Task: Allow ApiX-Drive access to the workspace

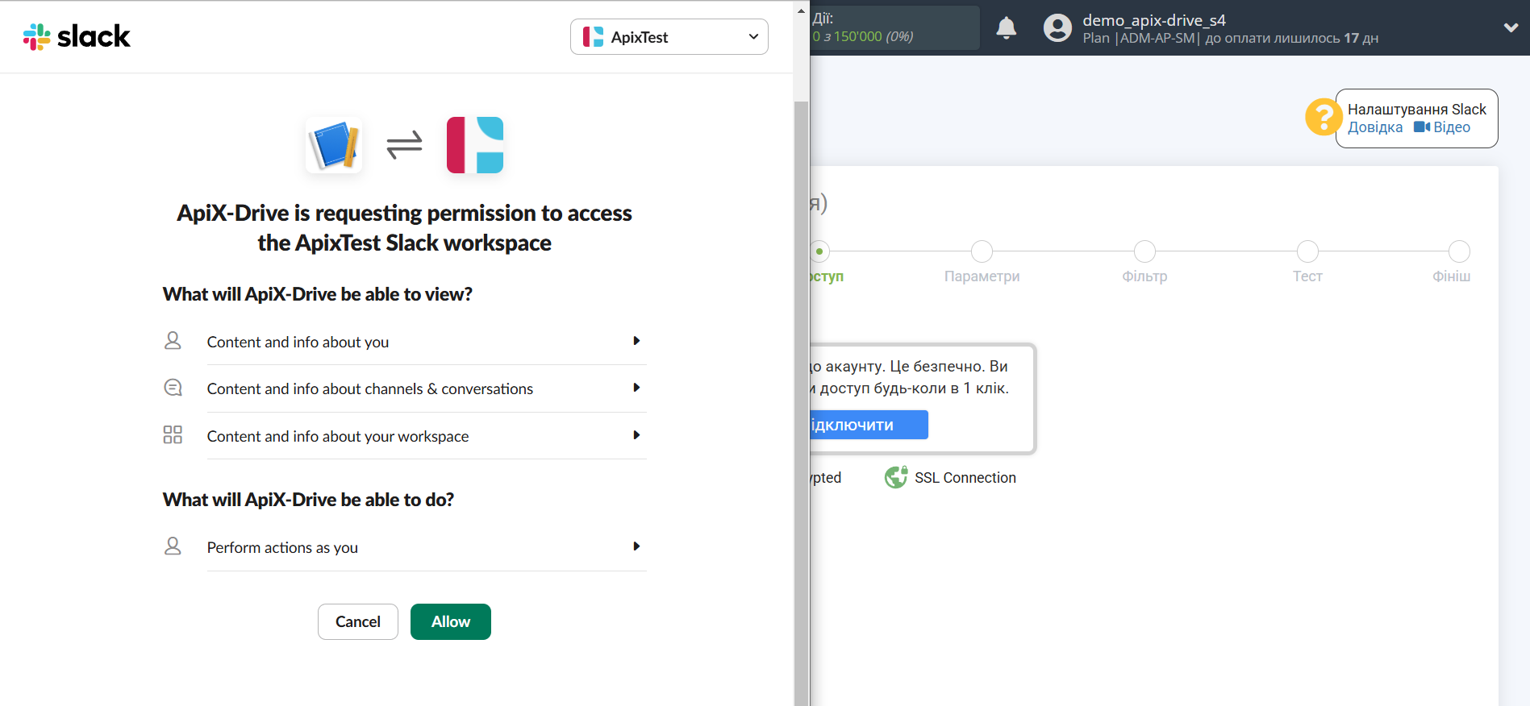Action: tap(451, 621)
